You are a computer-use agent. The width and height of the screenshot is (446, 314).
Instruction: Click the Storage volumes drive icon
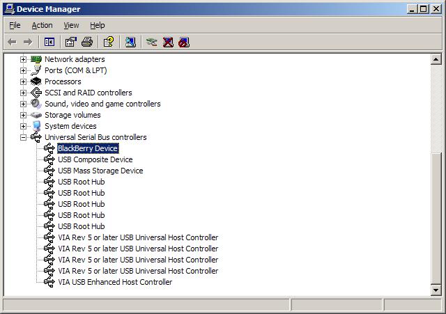[36, 115]
